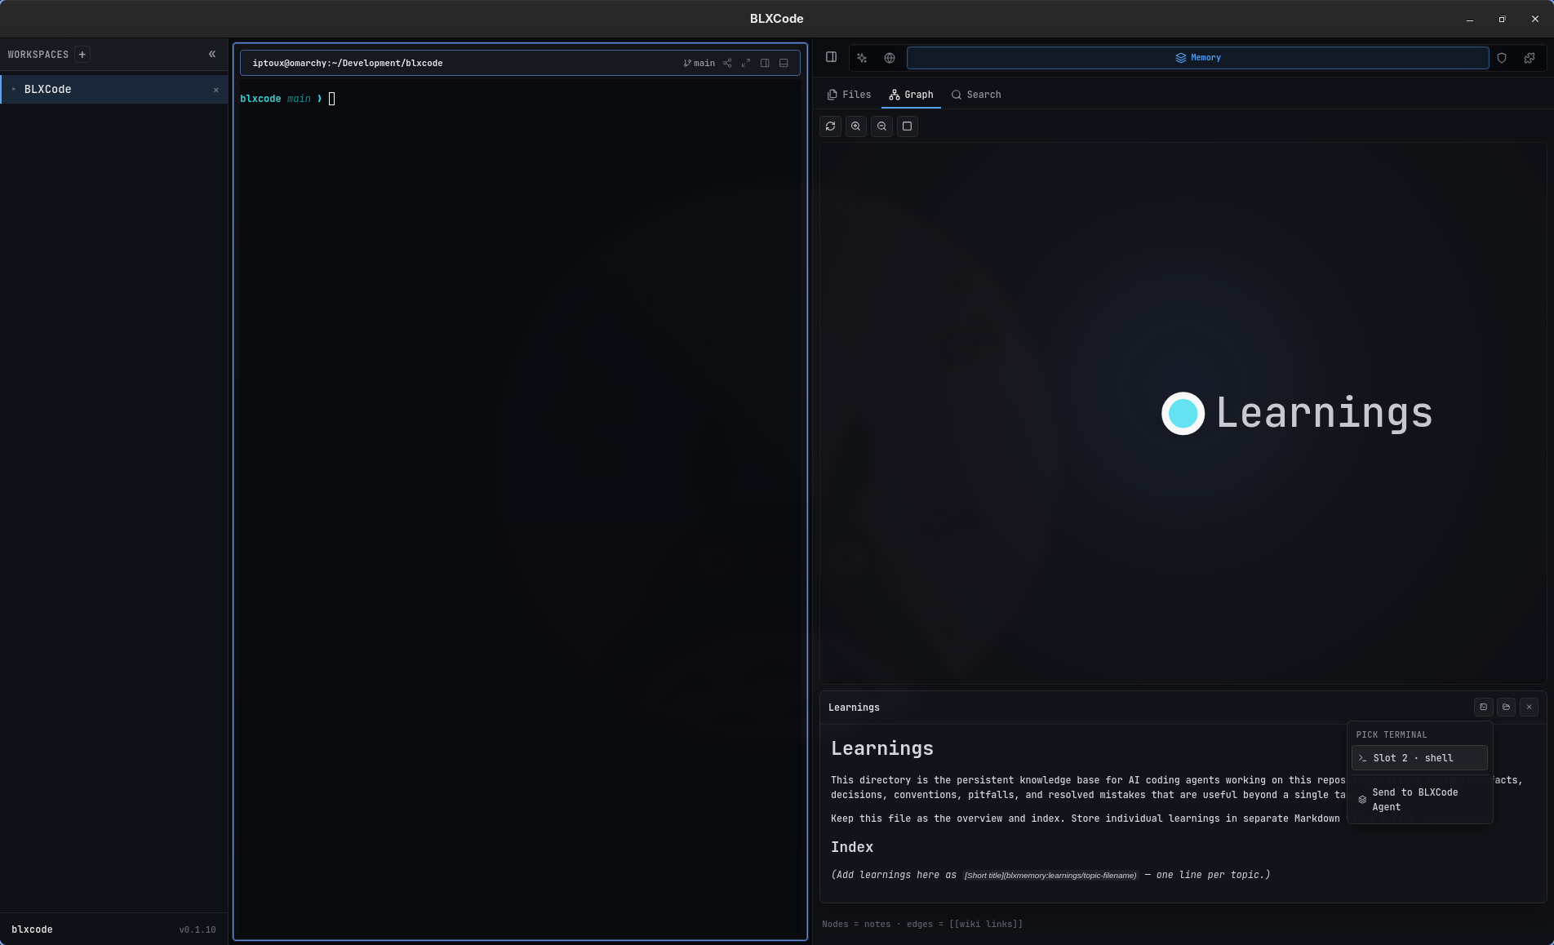1554x945 pixels.
Task: Choose Send to BLXCode Agent
Action: [1419, 800]
